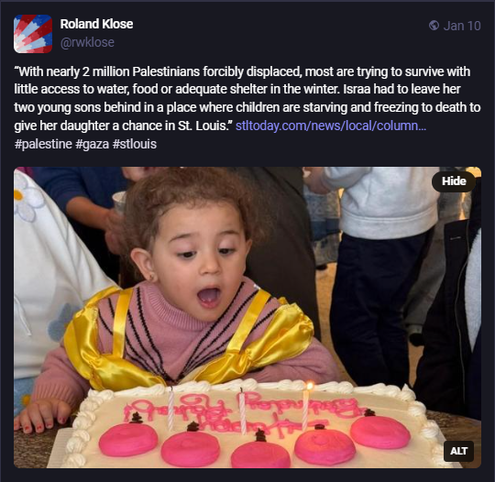The image size is (495, 482).
Task: Open the Roland Klose display name
Action: [x=96, y=24]
